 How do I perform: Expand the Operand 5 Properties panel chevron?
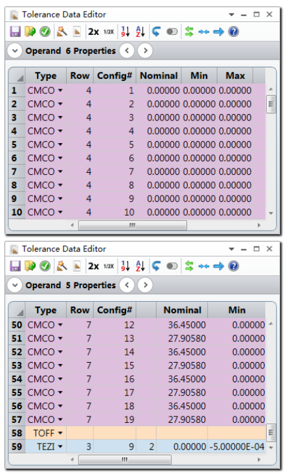click(15, 286)
